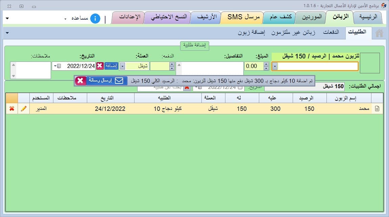Click the ملاحظات notes text area

[33, 70]
